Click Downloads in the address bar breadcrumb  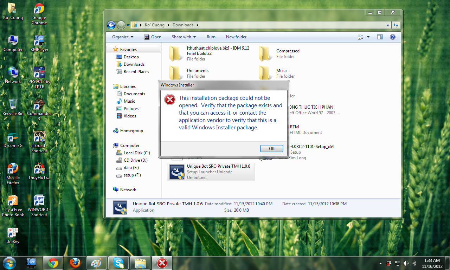183,25
